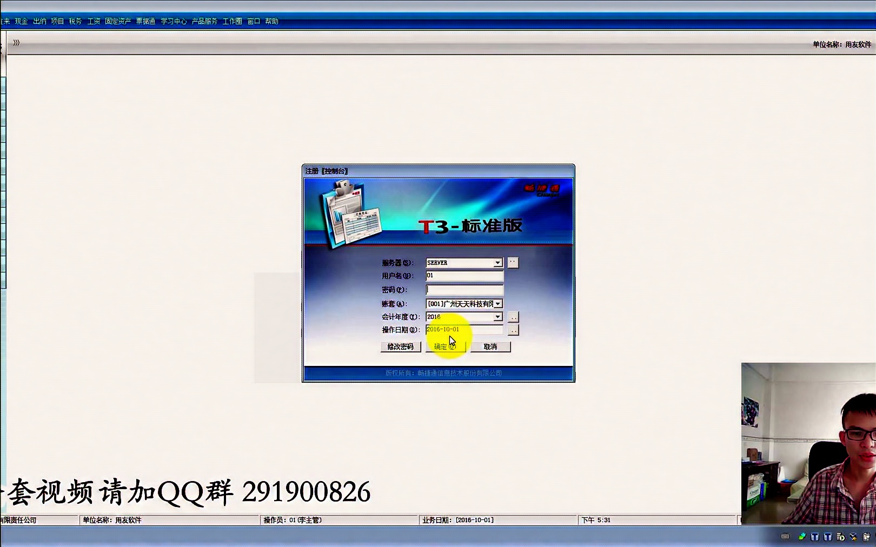Image resolution: width=876 pixels, height=547 pixels.
Task: Open the 工作圈 menu
Action: (x=233, y=22)
